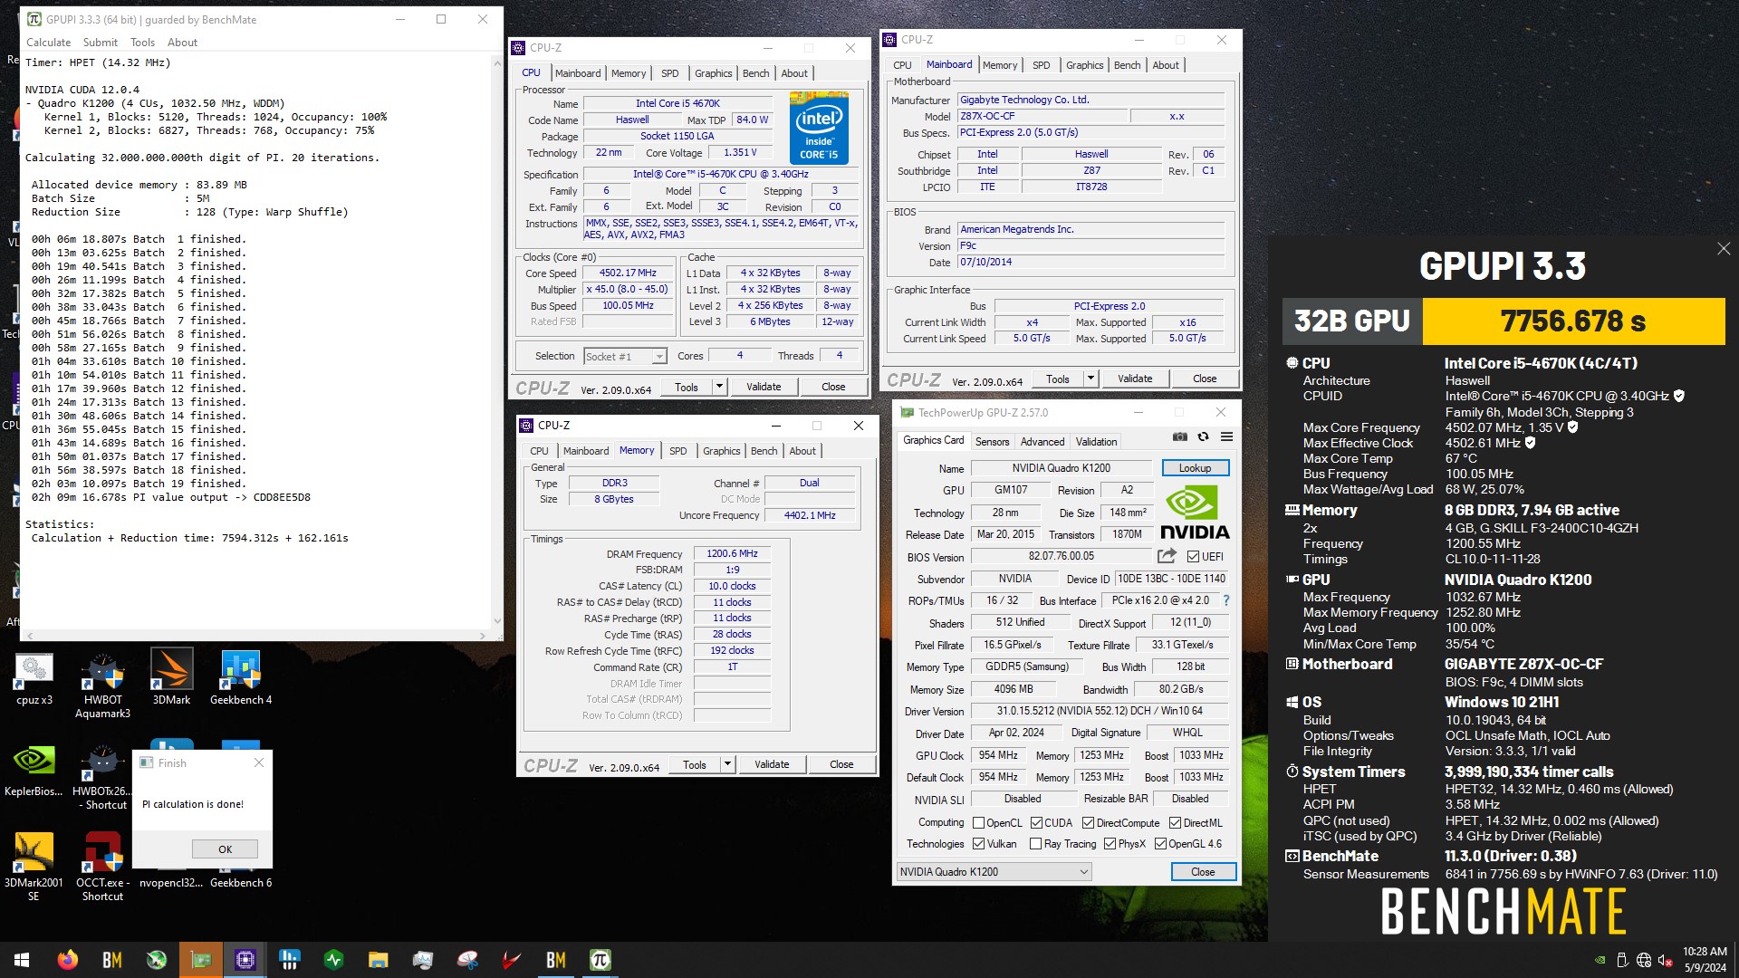
Task: Launch Firefox from the taskbar
Action: tap(67, 960)
